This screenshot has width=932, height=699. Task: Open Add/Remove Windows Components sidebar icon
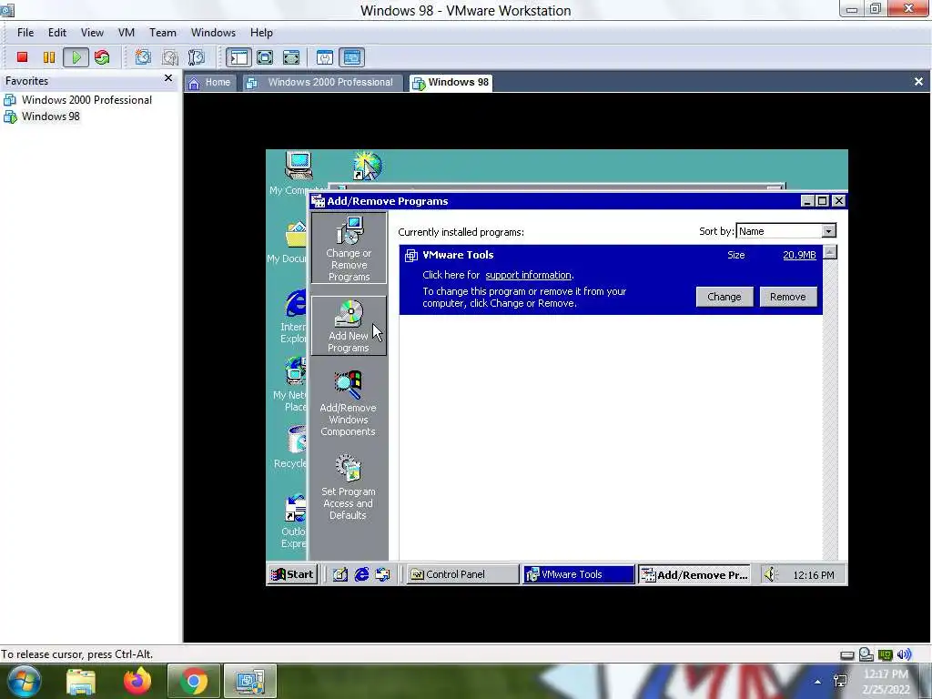click(x=349, y=403)
